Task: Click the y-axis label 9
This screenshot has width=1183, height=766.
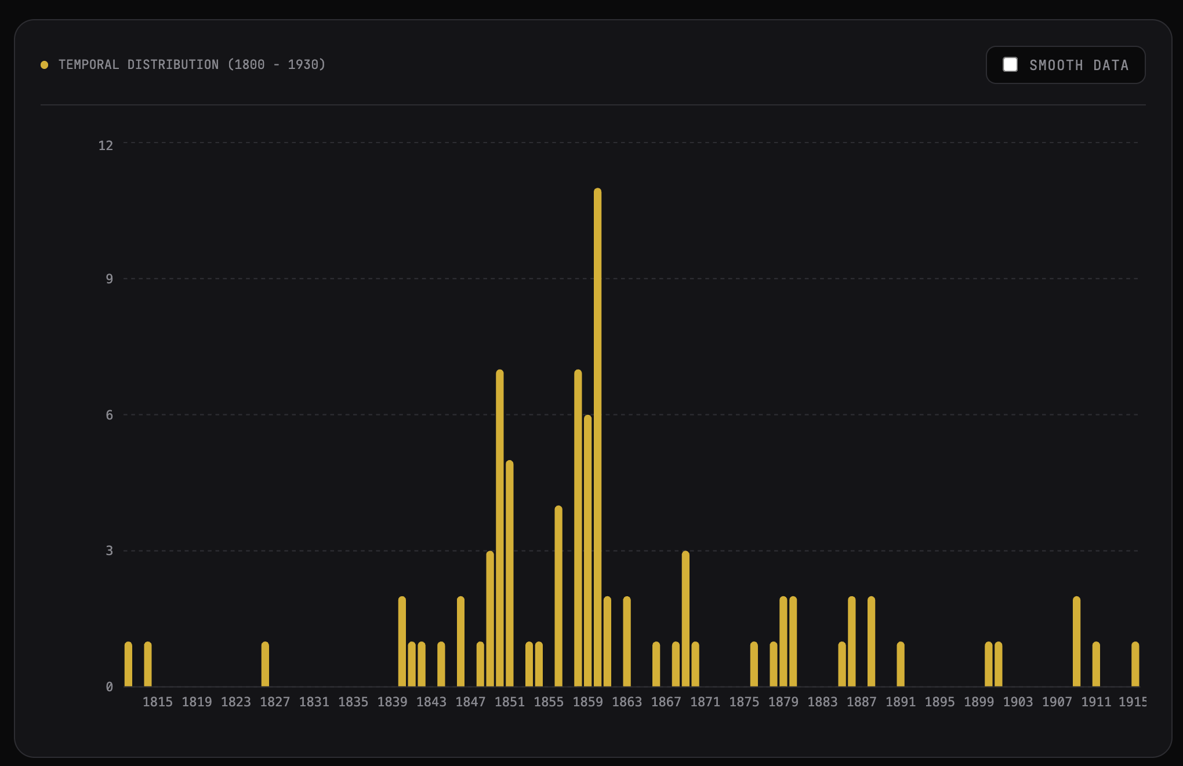Action: point(109,279)
